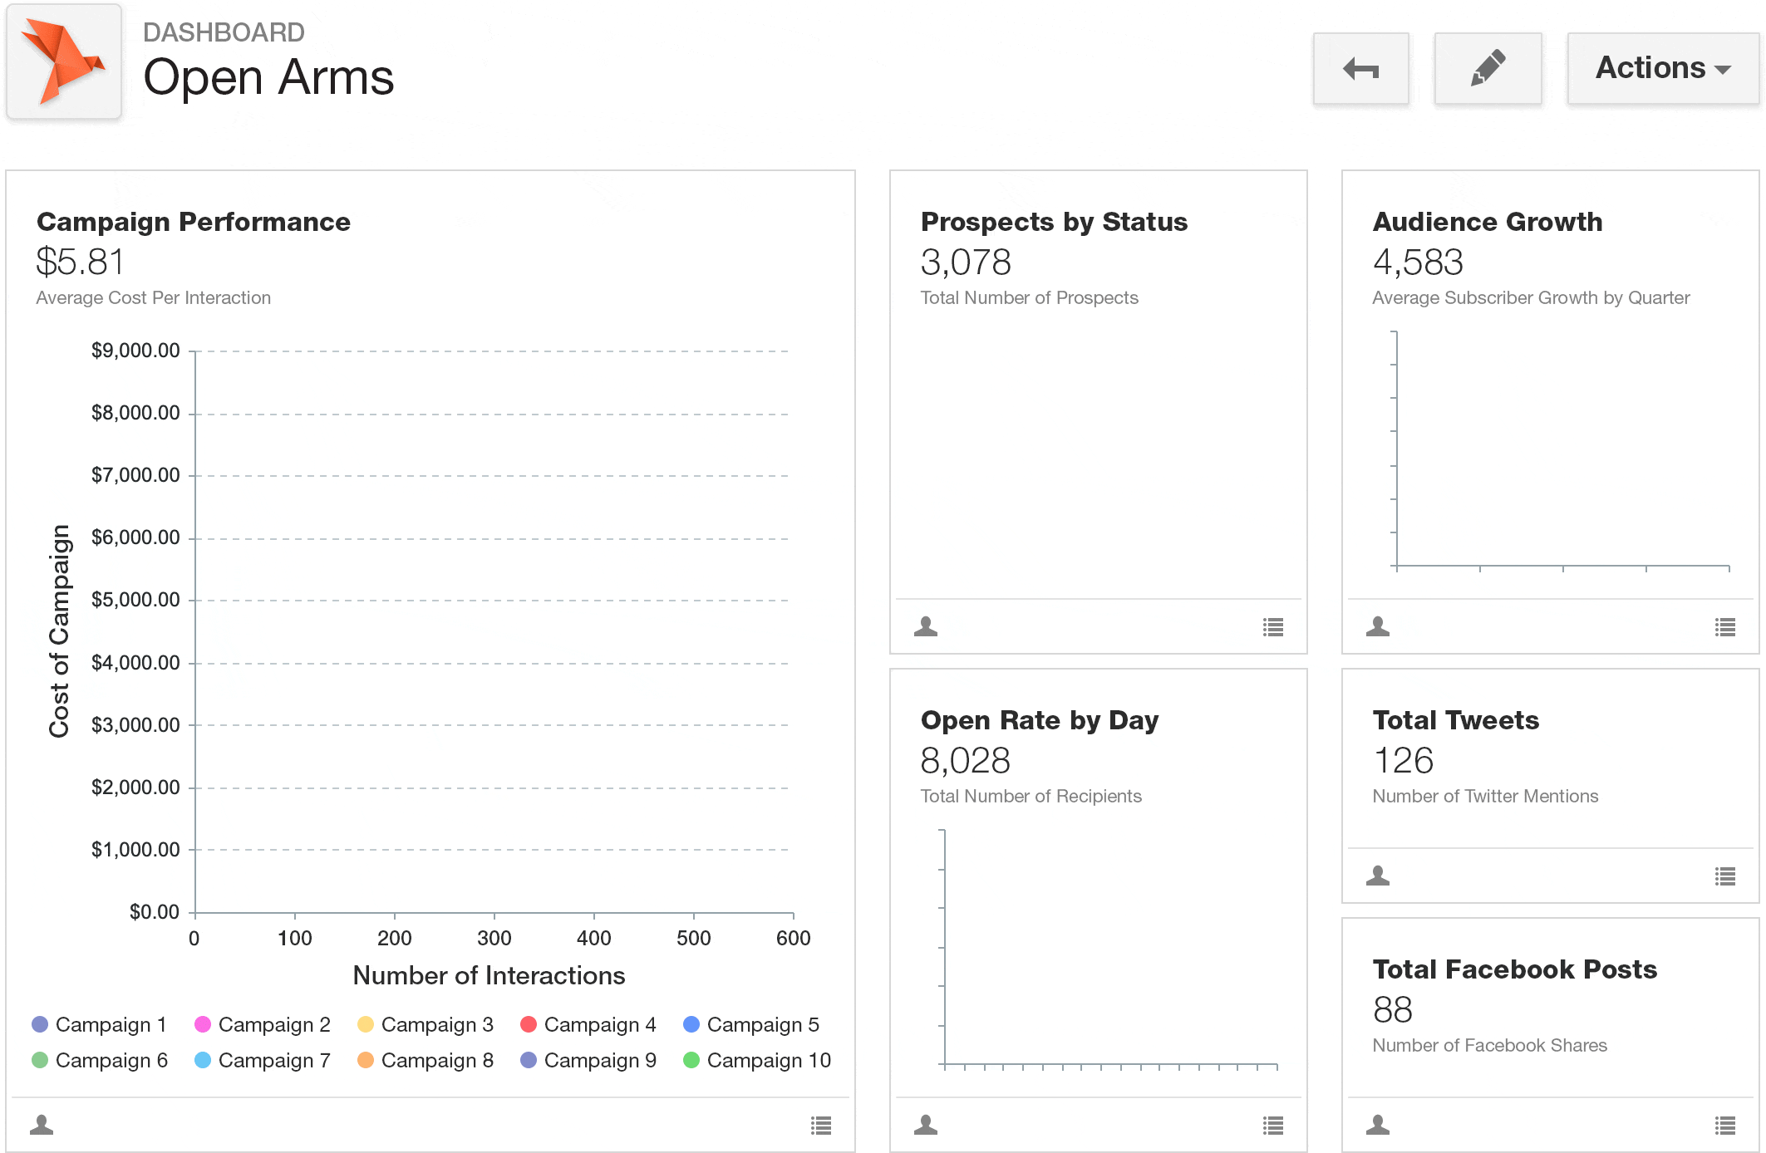Click the Campaign Performance title
Screen dimensions: 1766x1153
tap(194, 222)
